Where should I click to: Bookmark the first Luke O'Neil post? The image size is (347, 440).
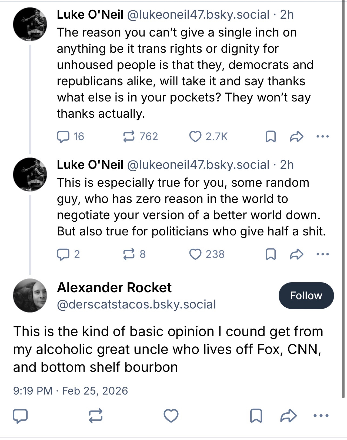coord(271,137)
